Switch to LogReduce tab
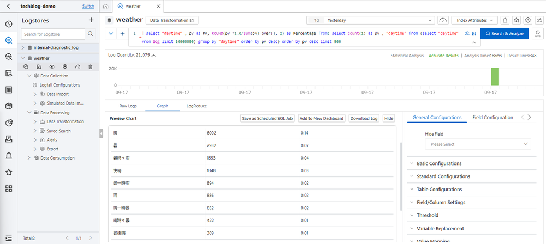This screenshot has width=546, height=244. pyautogui.click(x=197, y=106)
